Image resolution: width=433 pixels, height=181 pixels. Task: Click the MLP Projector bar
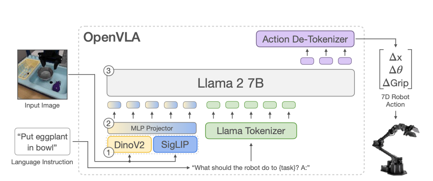tap(152, 128)
